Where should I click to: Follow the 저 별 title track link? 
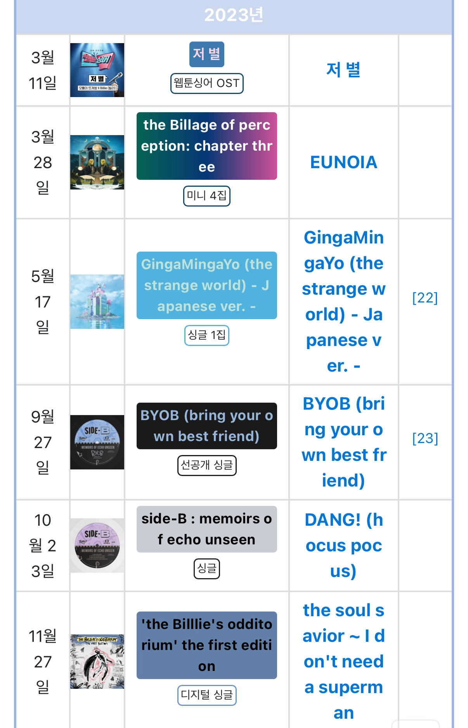click(x=343, y=70)
